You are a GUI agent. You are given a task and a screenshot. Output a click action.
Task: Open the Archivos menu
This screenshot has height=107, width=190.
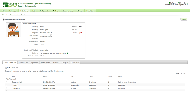pyautogui.click(x=56, y=11)
